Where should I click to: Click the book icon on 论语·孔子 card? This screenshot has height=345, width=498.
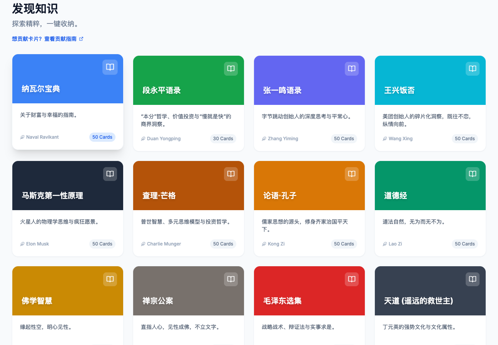coord(352,174)
